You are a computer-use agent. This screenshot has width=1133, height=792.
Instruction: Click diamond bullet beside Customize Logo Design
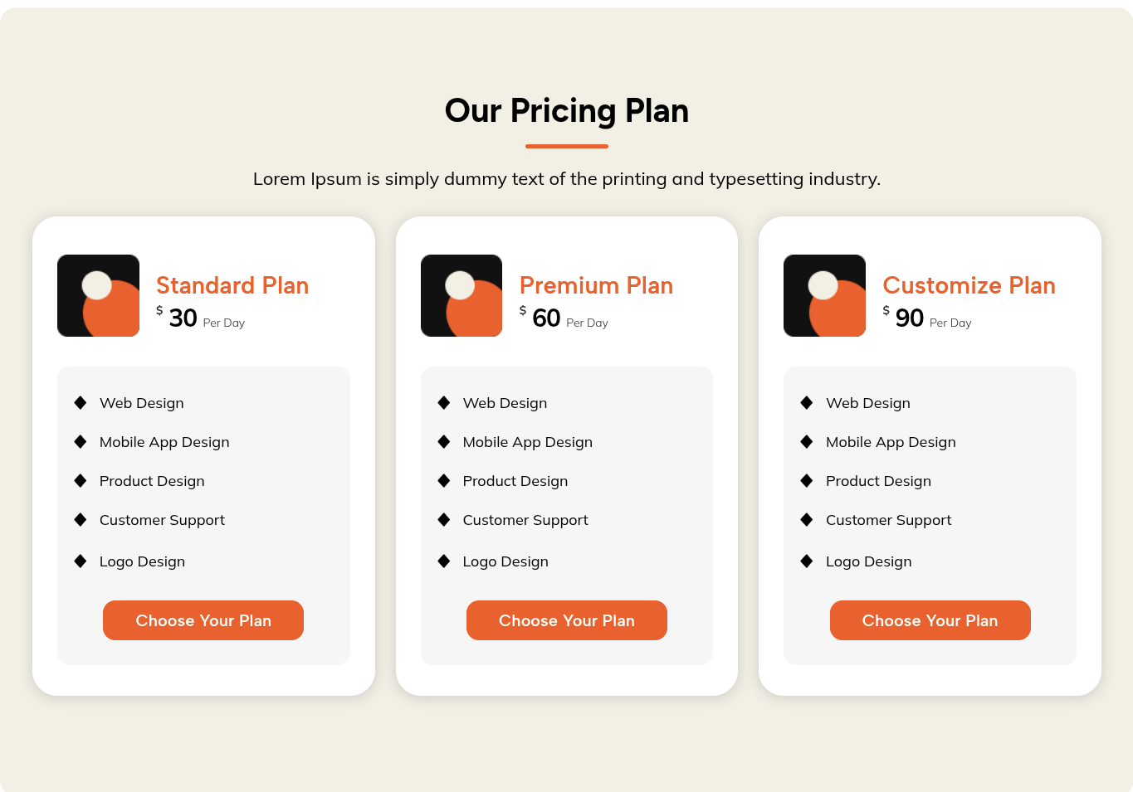807,561
